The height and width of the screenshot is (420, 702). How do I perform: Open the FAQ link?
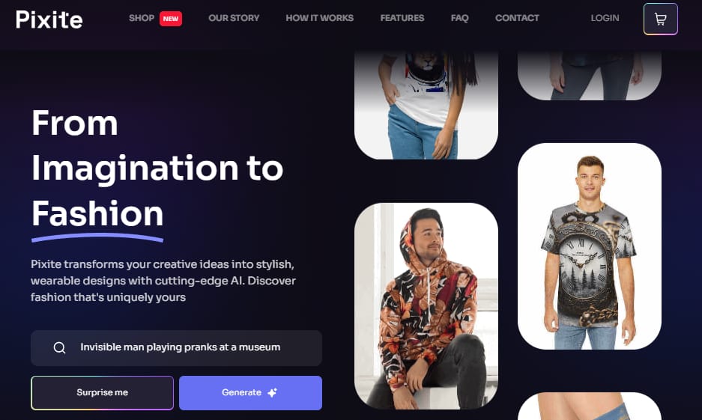point(459,18)
